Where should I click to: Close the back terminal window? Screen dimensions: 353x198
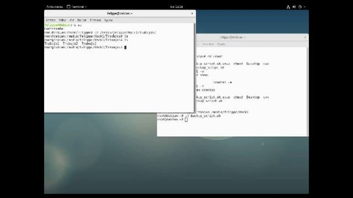coord(305,37)
